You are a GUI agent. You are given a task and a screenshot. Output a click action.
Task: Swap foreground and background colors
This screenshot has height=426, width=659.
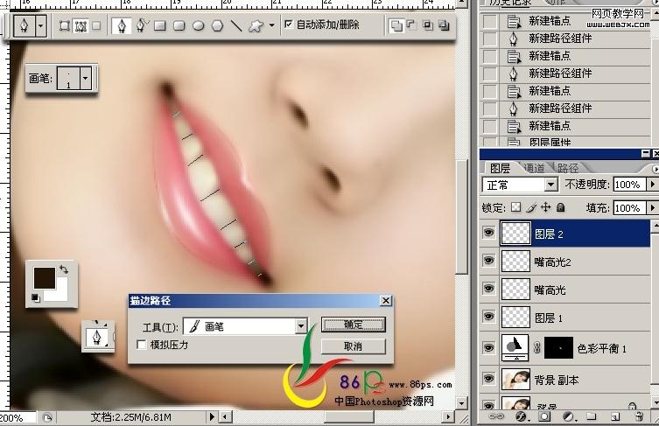[x=64, y=269]
